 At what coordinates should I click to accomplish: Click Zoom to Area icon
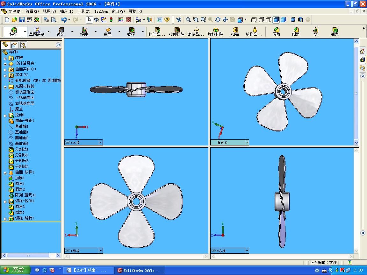pyautogui.click(x=196, y=20)
